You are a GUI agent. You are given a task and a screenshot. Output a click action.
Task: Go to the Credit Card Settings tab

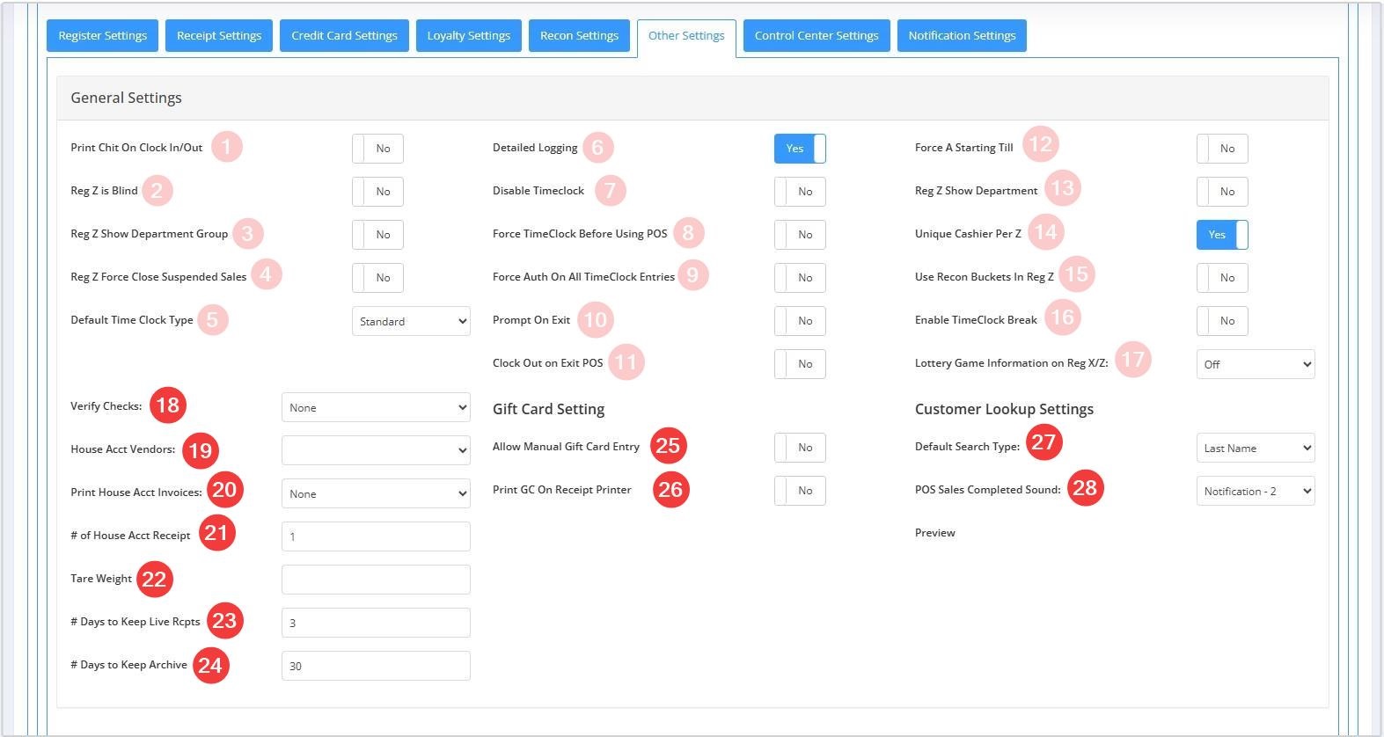pyautogui.click(x=344, y=36)
